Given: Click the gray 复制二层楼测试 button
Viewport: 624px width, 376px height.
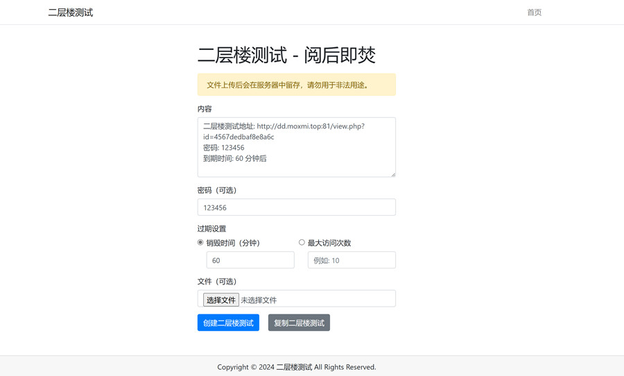Looking at the screenshot, I should [299, 323].
